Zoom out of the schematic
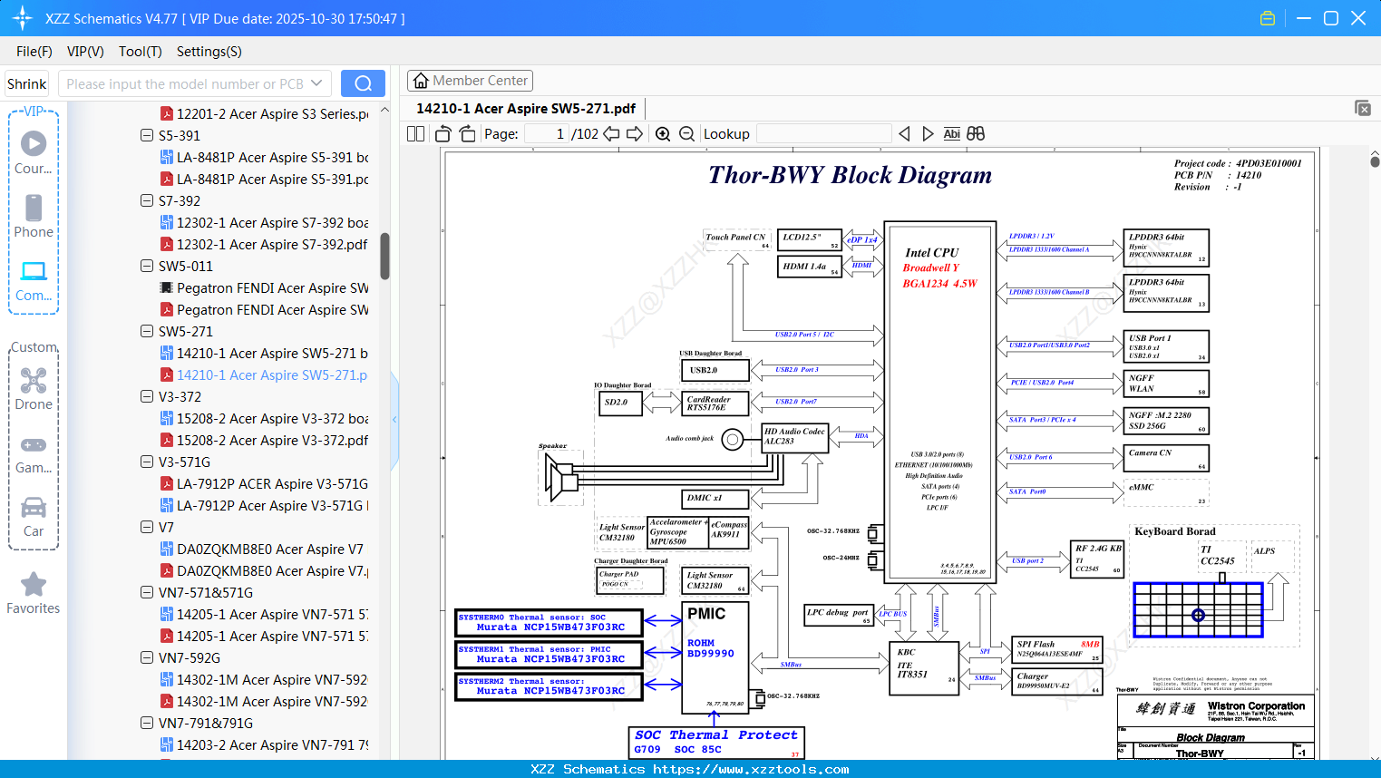The image size is (1381, 778). (x=686, y=134)
